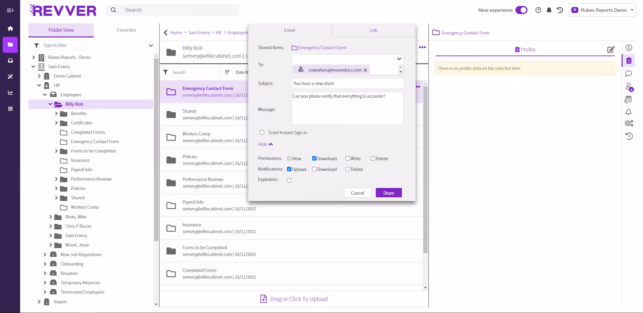Collapse the Billy Bob folder in tree

pos(50,104)
